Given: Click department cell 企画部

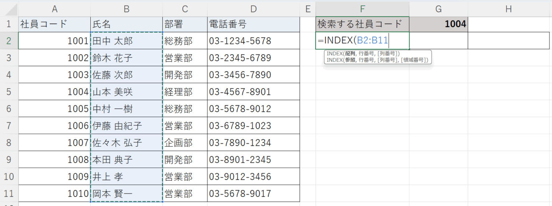Looking at the screenshot, I should (184, 143).
